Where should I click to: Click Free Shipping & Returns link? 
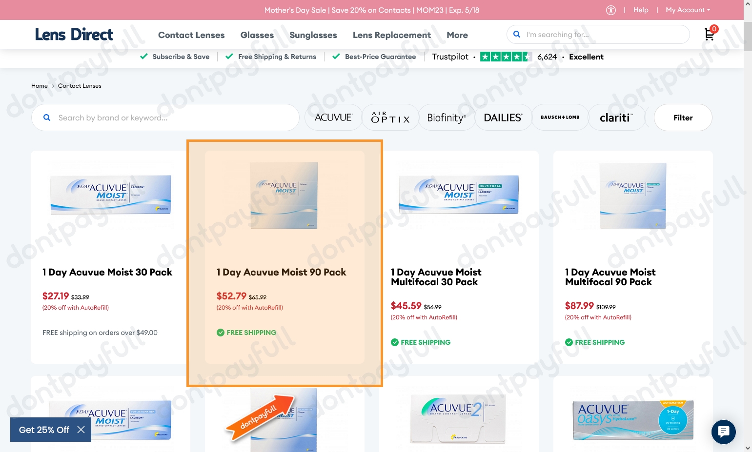pos(277,57)
